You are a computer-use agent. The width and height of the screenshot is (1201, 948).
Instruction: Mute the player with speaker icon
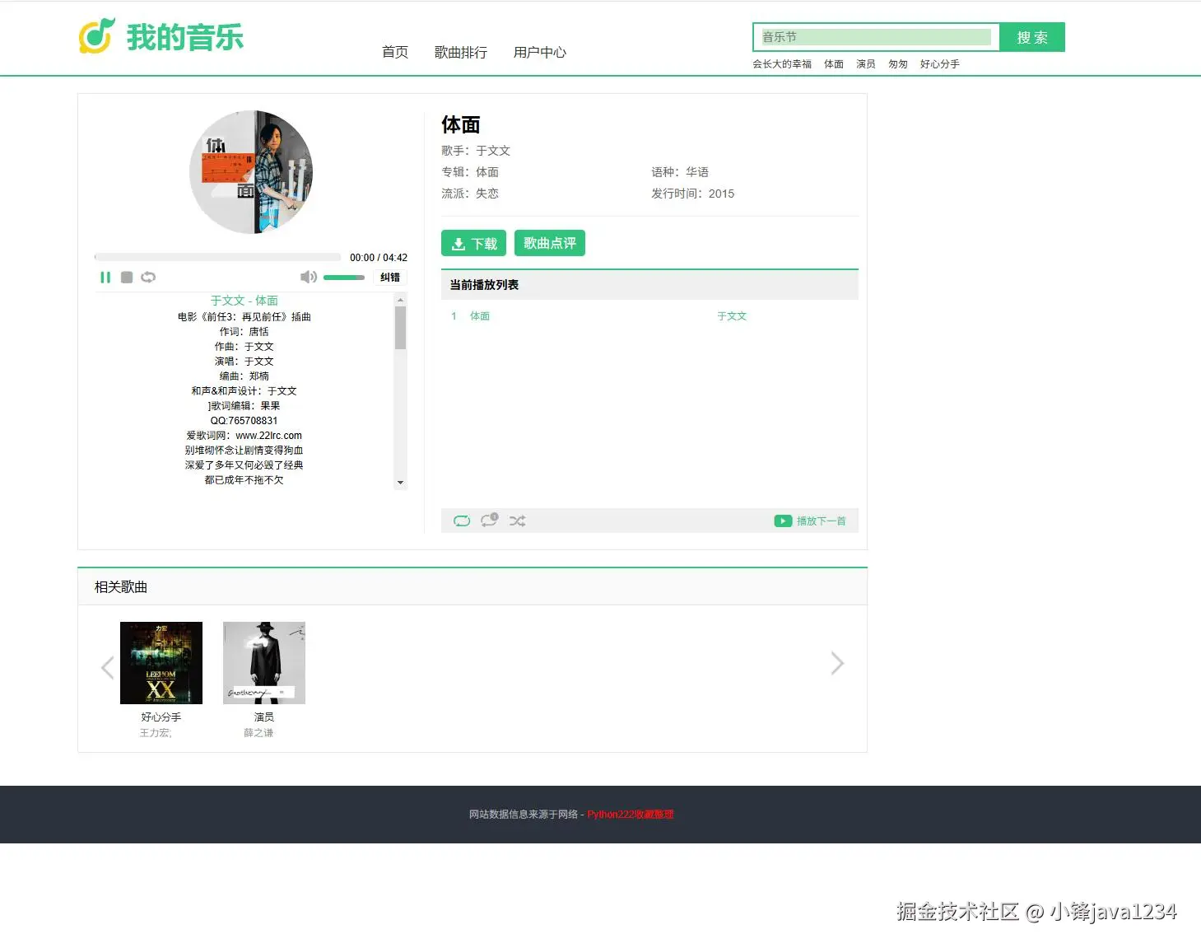(x=309, y=278)
